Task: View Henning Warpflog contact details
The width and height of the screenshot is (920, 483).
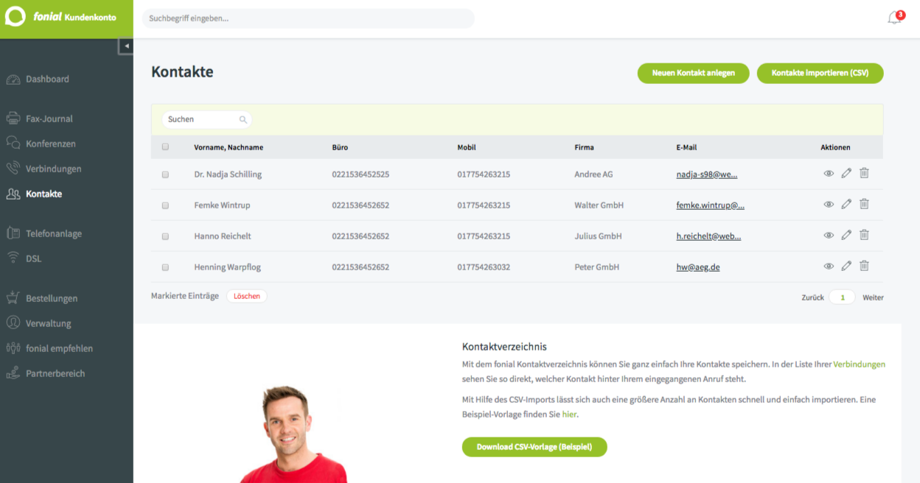Action: coord(829,267)
